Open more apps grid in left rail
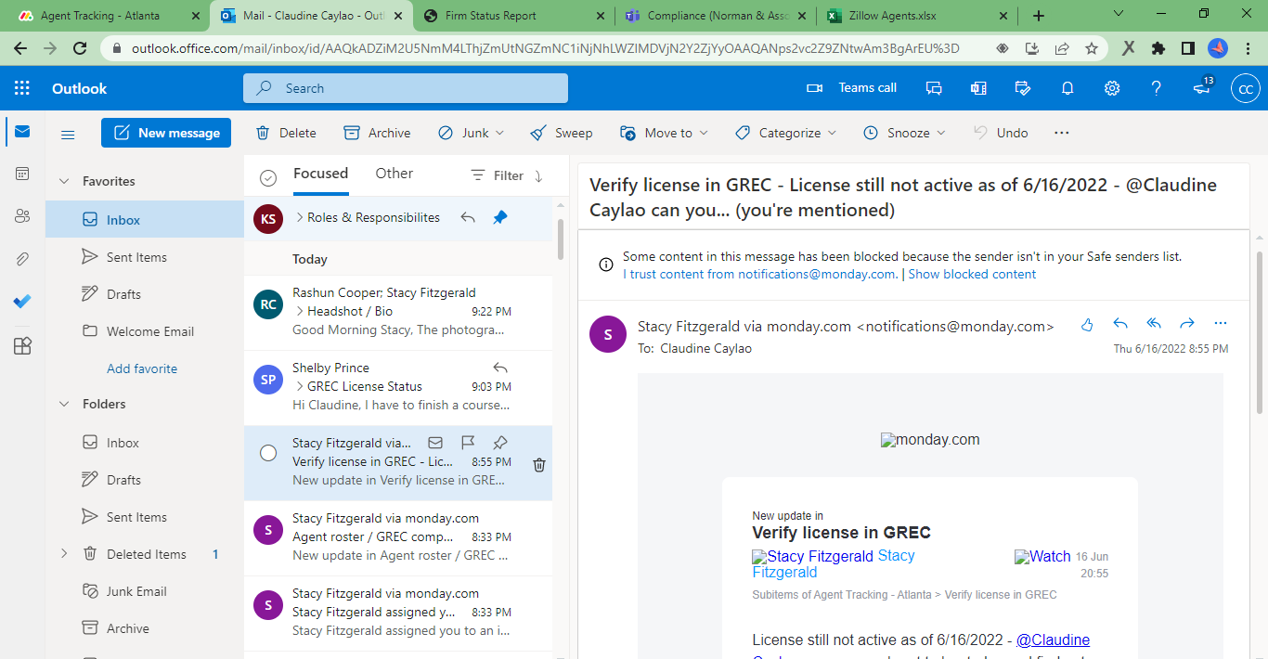Image resolution: width=1268 pixels, height=659 pixels. click(x=22, y=345)
